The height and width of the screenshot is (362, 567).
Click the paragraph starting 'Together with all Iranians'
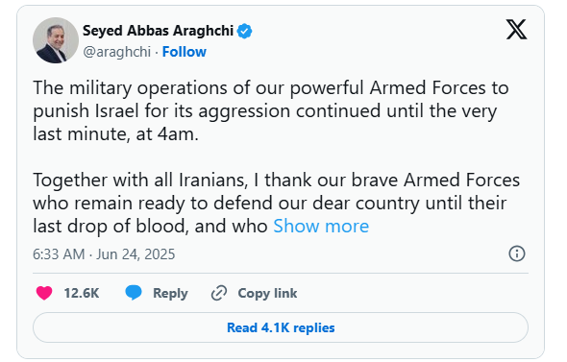[x=276, y=203]
